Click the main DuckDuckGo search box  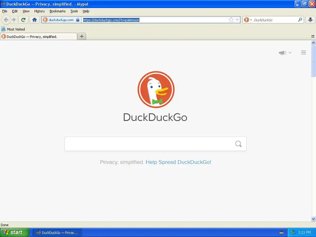[x=156, y=144]
